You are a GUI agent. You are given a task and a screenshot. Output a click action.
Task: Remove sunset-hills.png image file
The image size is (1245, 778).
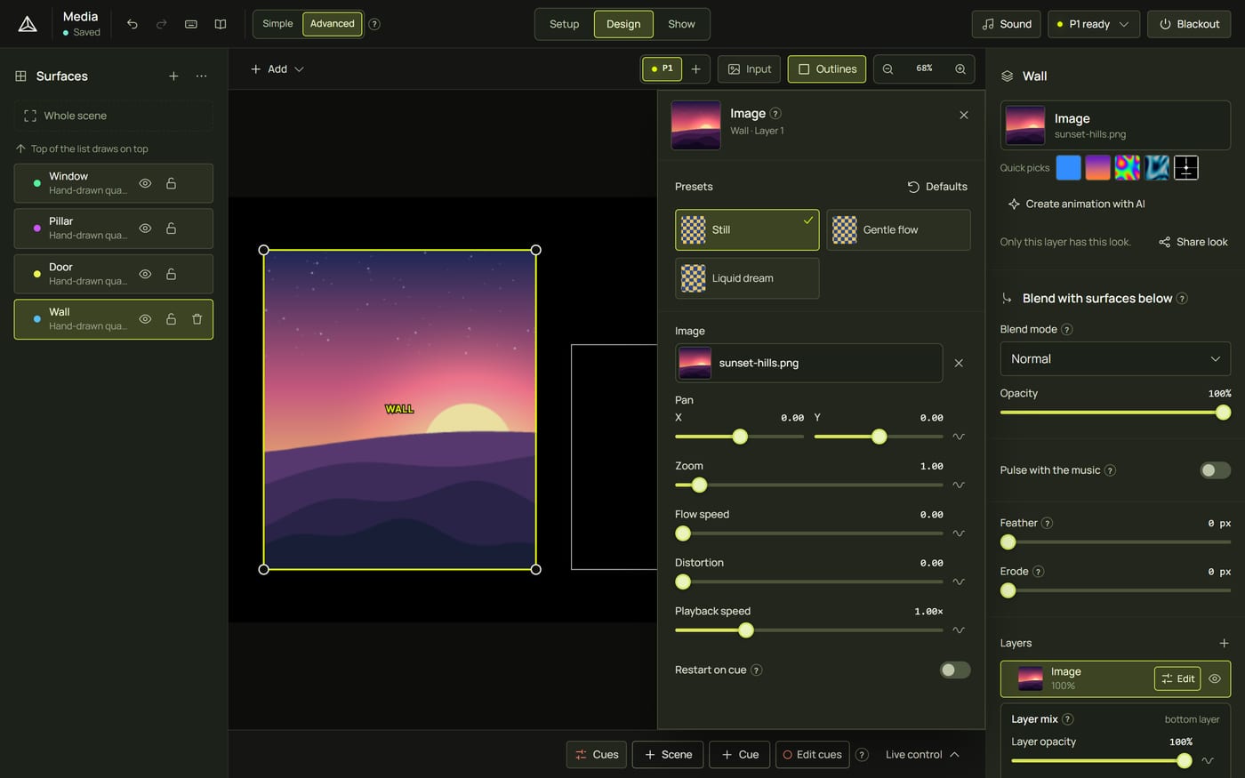959,363
